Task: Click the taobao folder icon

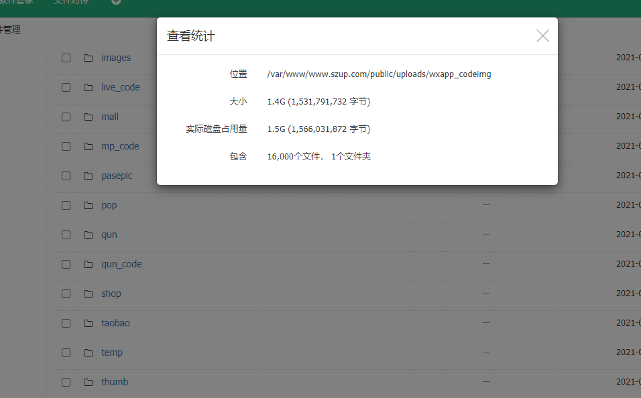Action: (x=89, y=324)
